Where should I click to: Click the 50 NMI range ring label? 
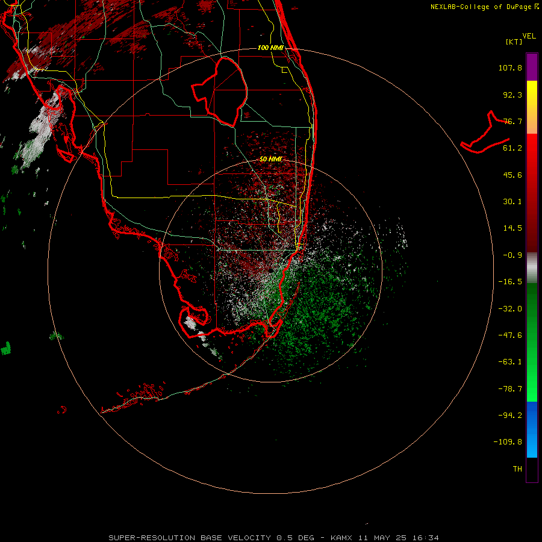270,160
